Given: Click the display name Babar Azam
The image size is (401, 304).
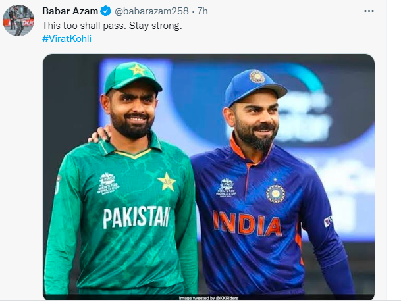Looking at the screenshot, I should (x=69, y=11).
